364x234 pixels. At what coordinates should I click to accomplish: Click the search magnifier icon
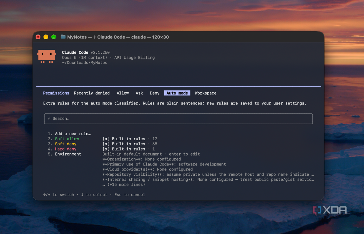click(x=49, y=119)
